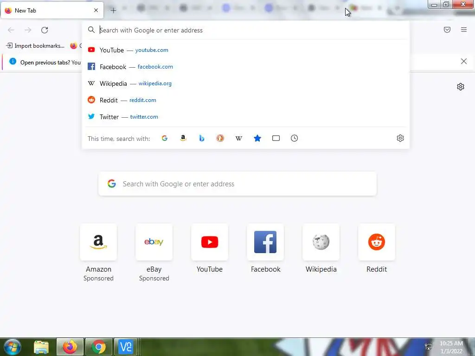Personalize new tab page gear icon
The height and width of the screenshot is (356, 475).
click(461, 87)
